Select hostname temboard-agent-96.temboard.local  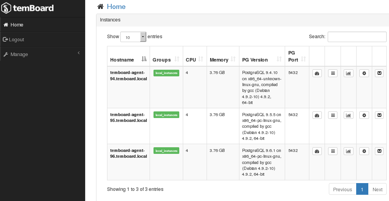(128, 153)
